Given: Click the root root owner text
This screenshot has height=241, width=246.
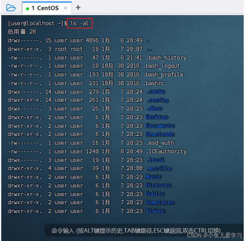Looking at the screenshot, I should point(69,49).
